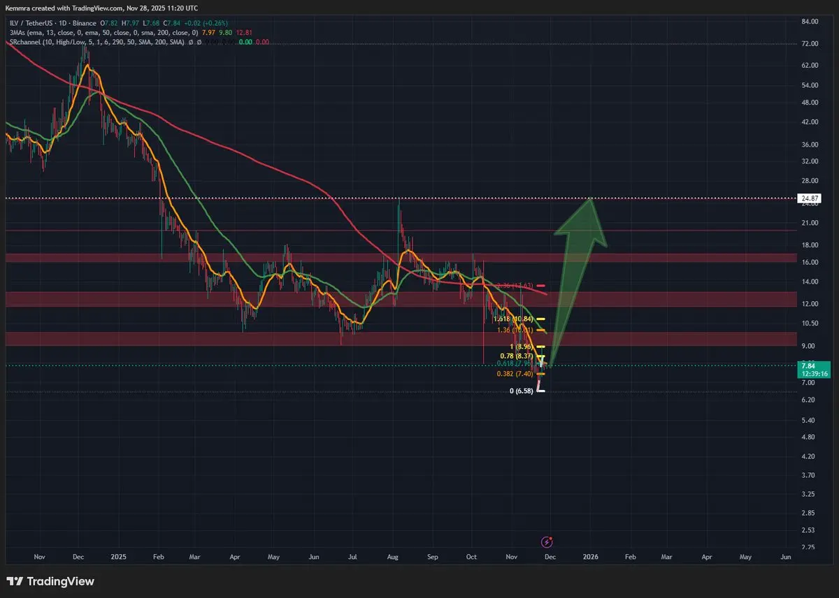Click the 12.00 price axis label
This screenshot has width=839, height=598.
(810, 304)
